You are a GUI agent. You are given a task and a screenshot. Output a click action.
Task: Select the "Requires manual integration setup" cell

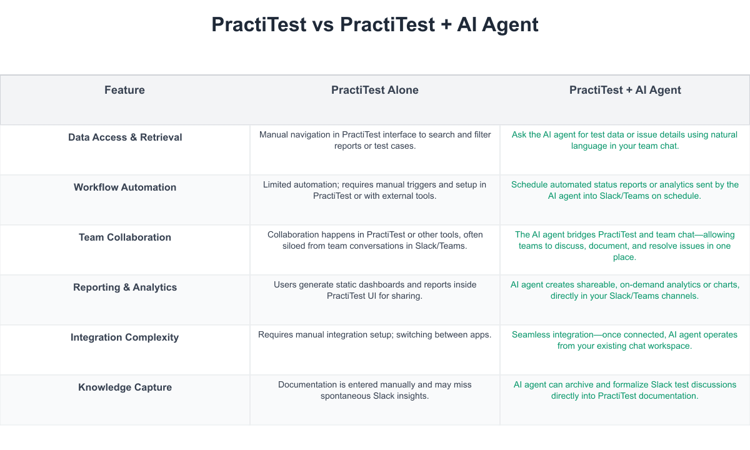[375, 334]
